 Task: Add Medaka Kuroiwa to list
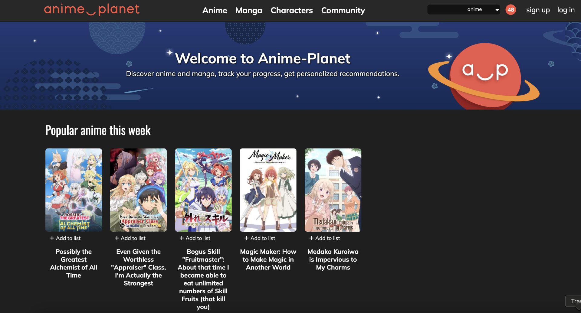tap(324, 238)
